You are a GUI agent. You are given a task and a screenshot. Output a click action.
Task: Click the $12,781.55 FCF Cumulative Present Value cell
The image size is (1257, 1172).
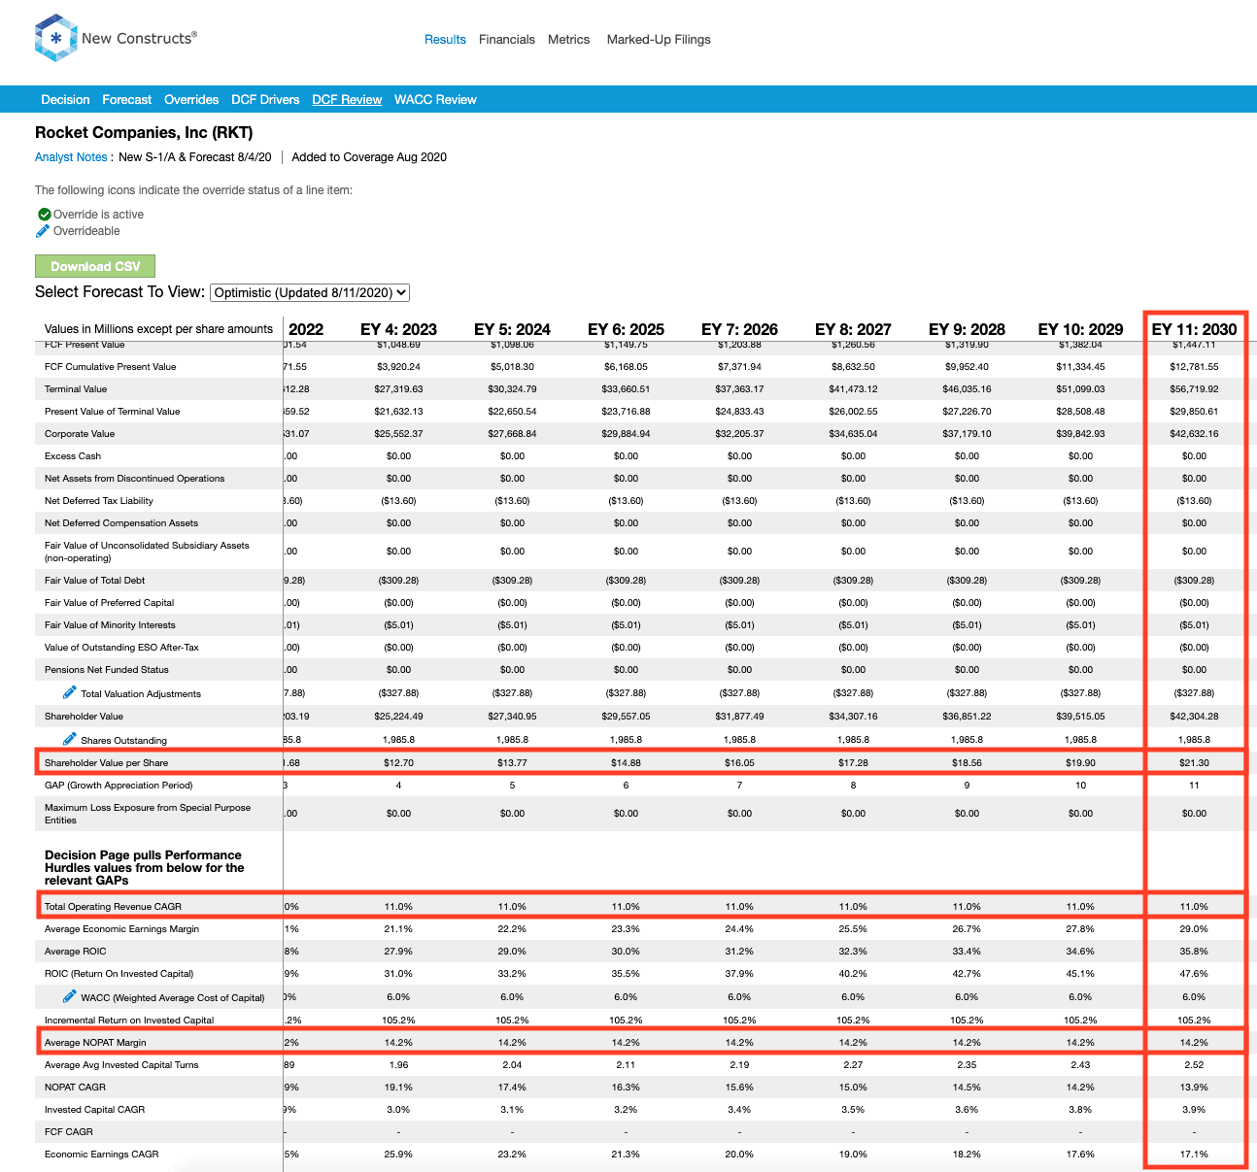click(x=1194, y=367)
